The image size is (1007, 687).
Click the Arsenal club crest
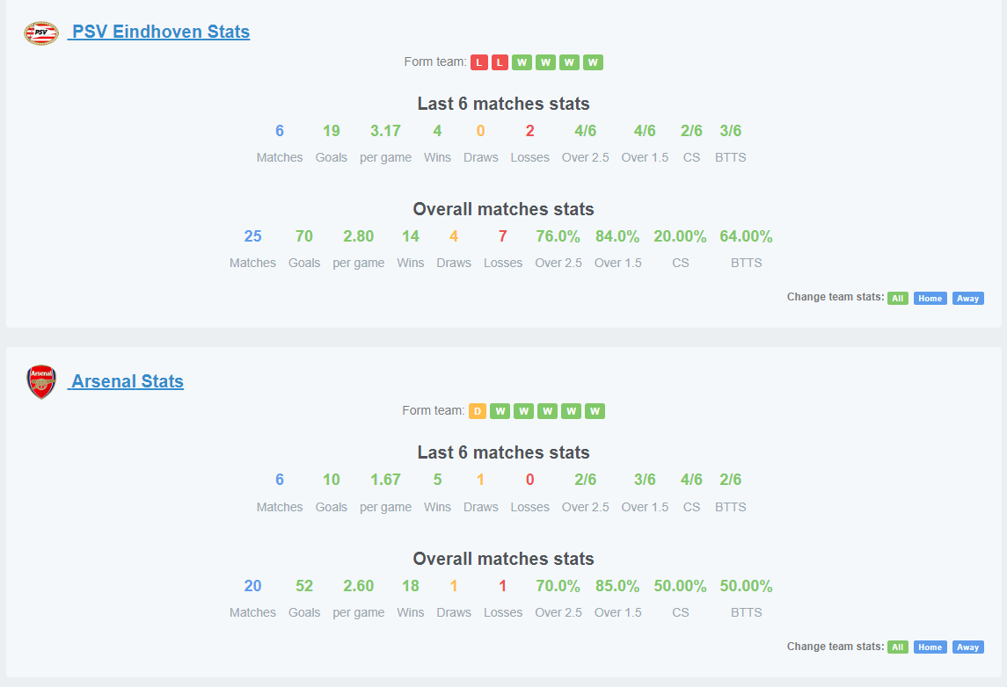click(x=41, y=381)
